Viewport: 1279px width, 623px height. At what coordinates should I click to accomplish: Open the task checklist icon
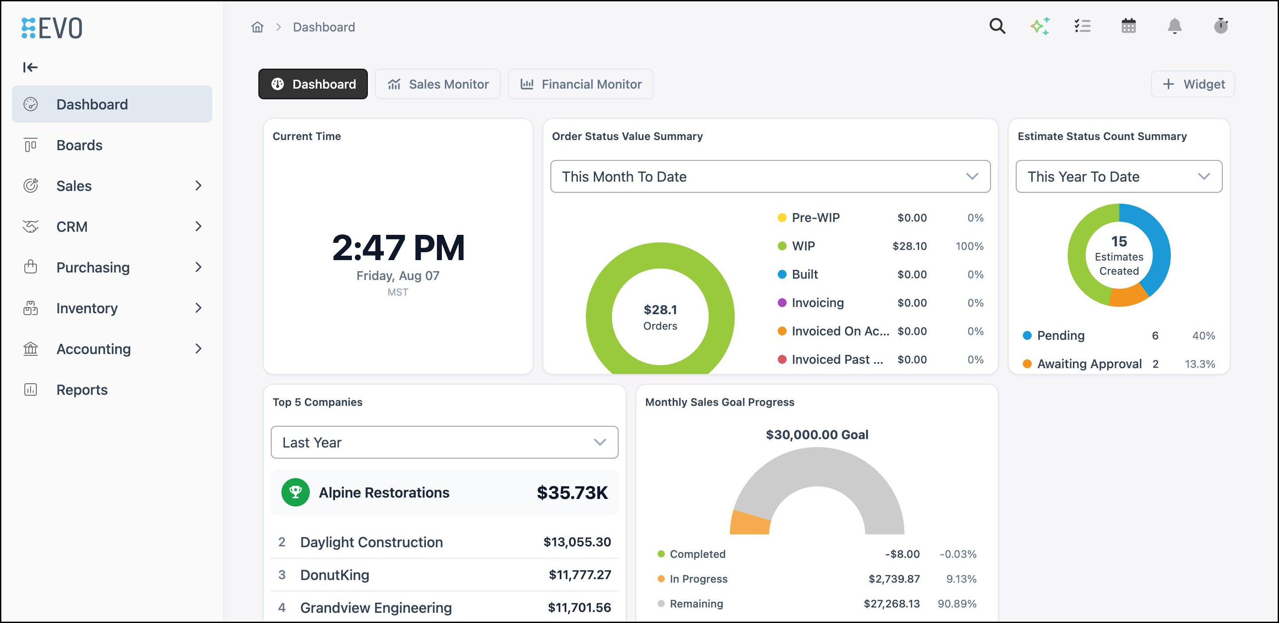(x=1082, y=26)
